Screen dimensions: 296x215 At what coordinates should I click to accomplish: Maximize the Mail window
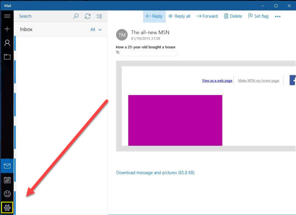point(276,6)
